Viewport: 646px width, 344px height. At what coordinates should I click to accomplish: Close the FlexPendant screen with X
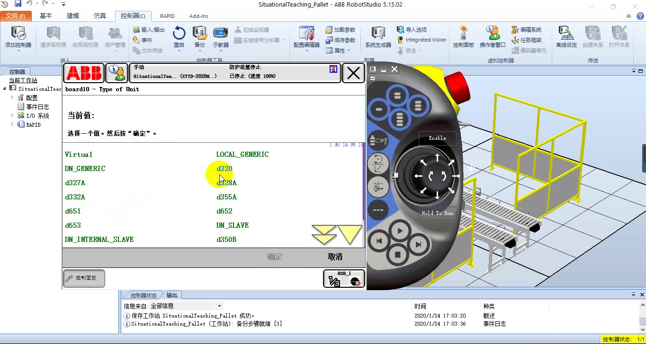353,73
